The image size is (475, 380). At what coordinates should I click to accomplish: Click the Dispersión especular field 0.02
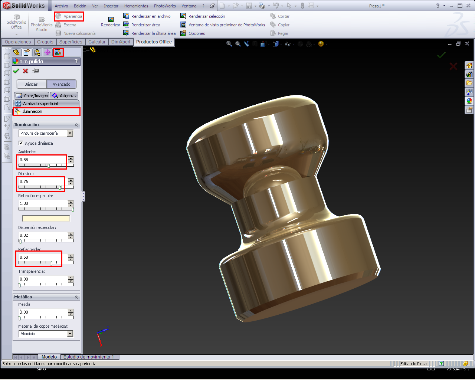pos(43,235)
